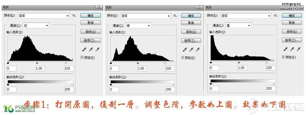Close the Red channel 色阶 dialog
306x115 pixels.
[x=99, y=7]
